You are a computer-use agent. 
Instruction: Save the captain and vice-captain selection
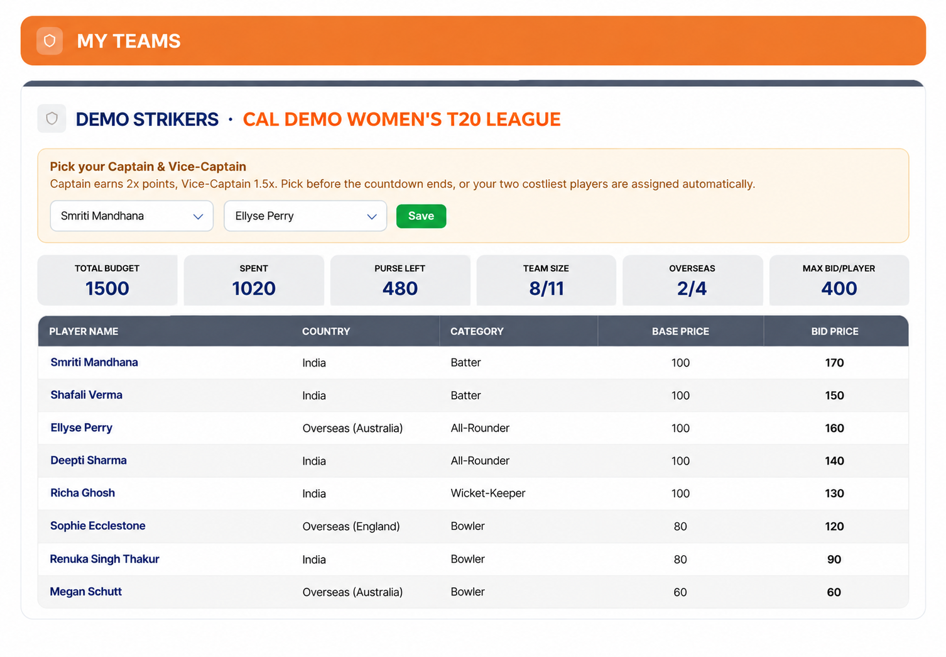tap(421, 216)
